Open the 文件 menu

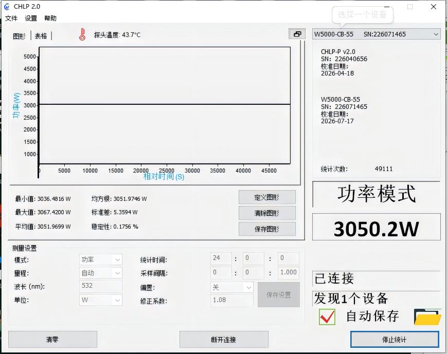click(11, 18)
